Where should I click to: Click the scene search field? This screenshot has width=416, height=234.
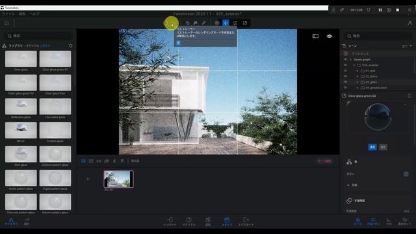coord(378,36)
